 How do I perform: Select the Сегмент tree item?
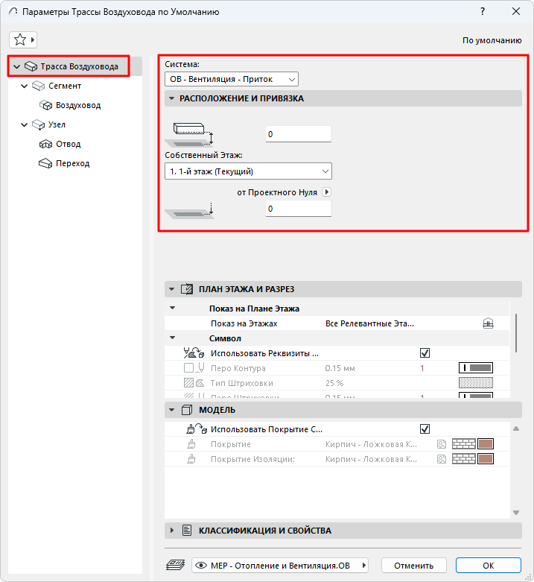pos(65,86)
